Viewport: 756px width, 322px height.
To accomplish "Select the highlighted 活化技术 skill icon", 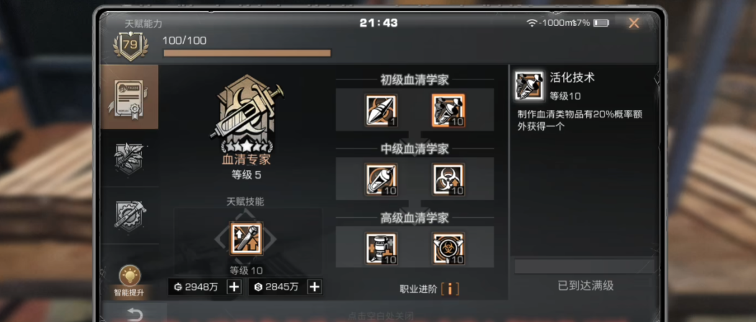I will 448,110.
